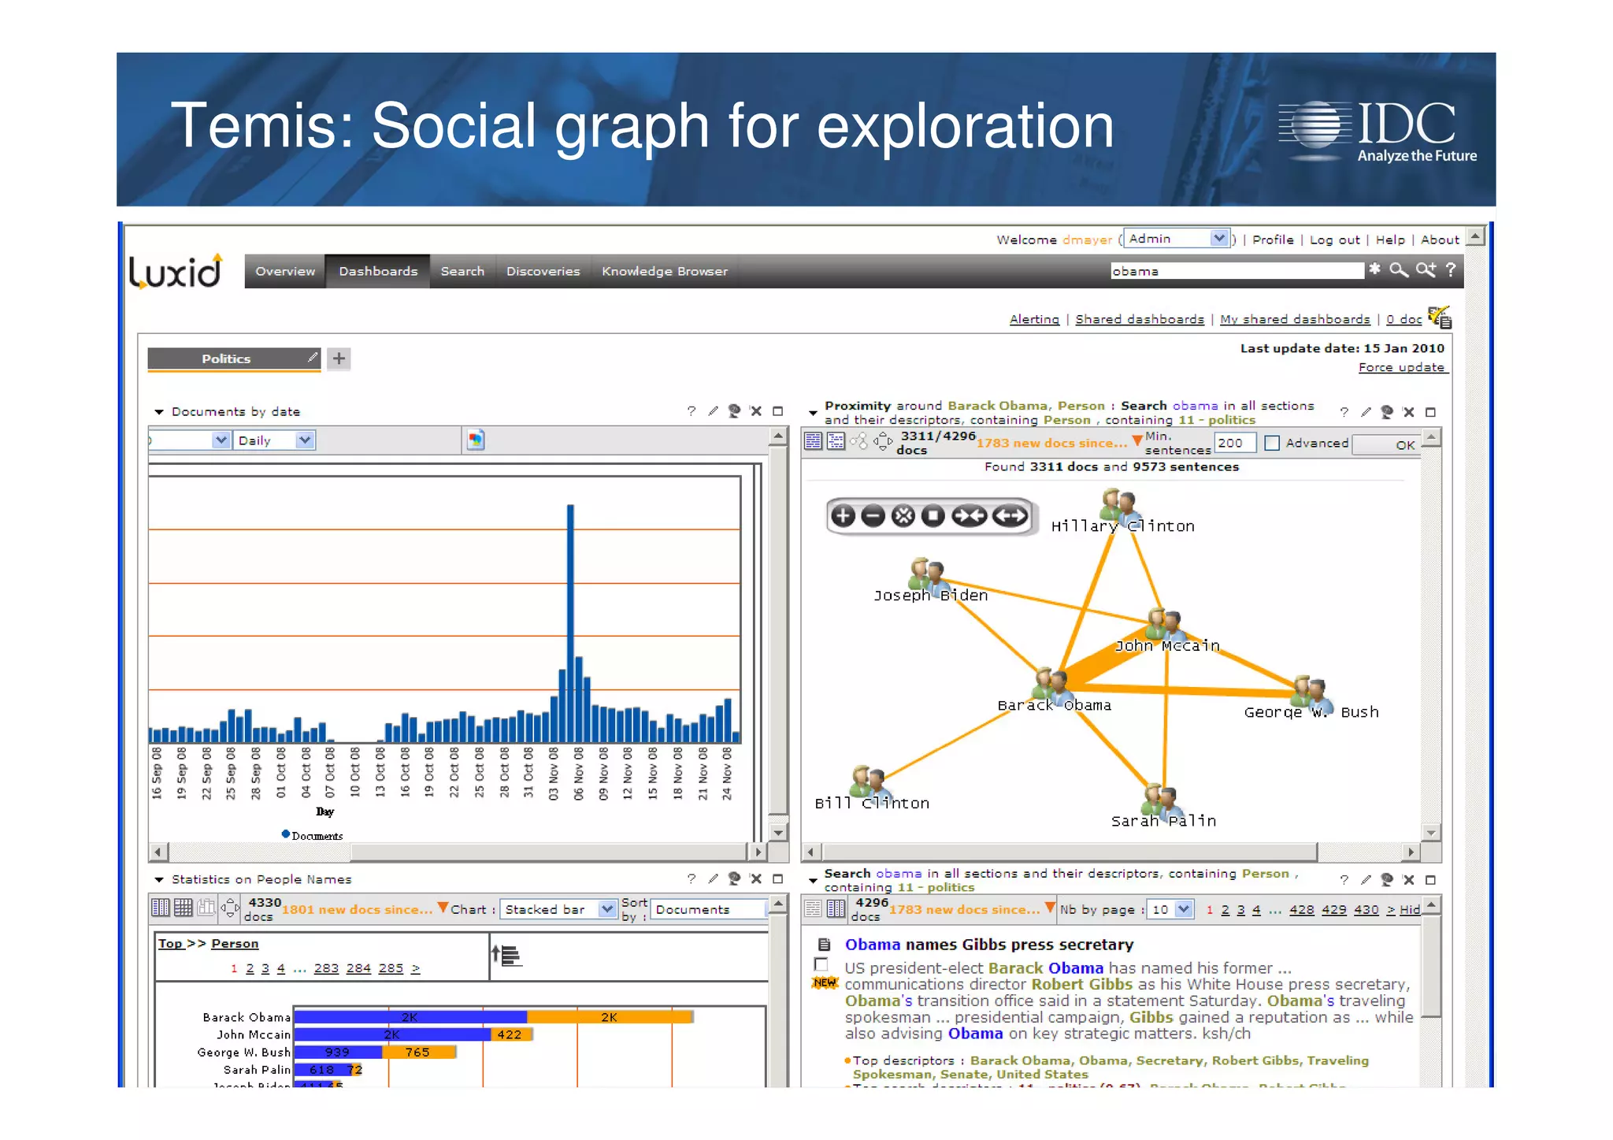This screenshot has width=1613, height=1140.
Task: Click the outward arrows expand graph button
Action: point(1010,516)
